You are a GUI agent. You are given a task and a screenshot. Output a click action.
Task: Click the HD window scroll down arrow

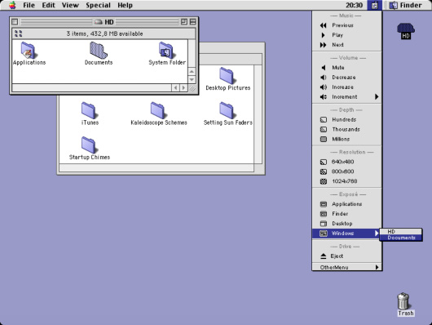(x=192, y=79)
